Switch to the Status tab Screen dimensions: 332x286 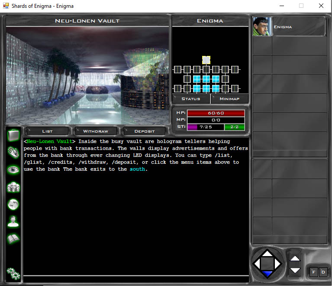click(x=191, y=99)
